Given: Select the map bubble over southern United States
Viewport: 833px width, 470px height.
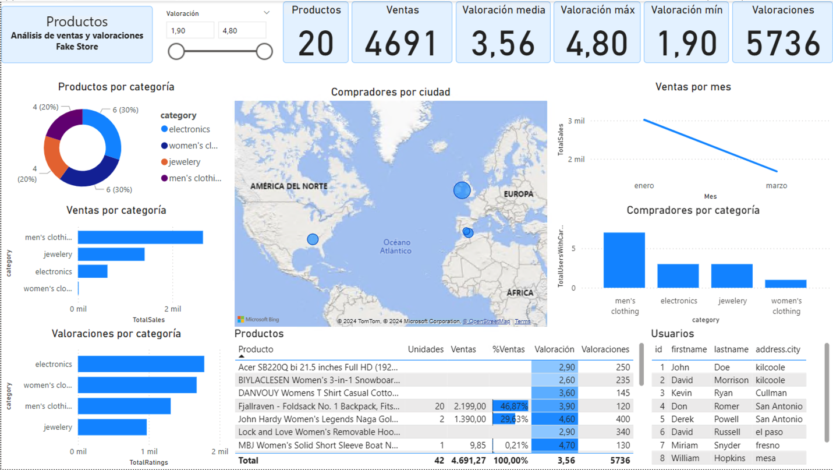Looking at the screenshot, I should click(x=313, y=239).
